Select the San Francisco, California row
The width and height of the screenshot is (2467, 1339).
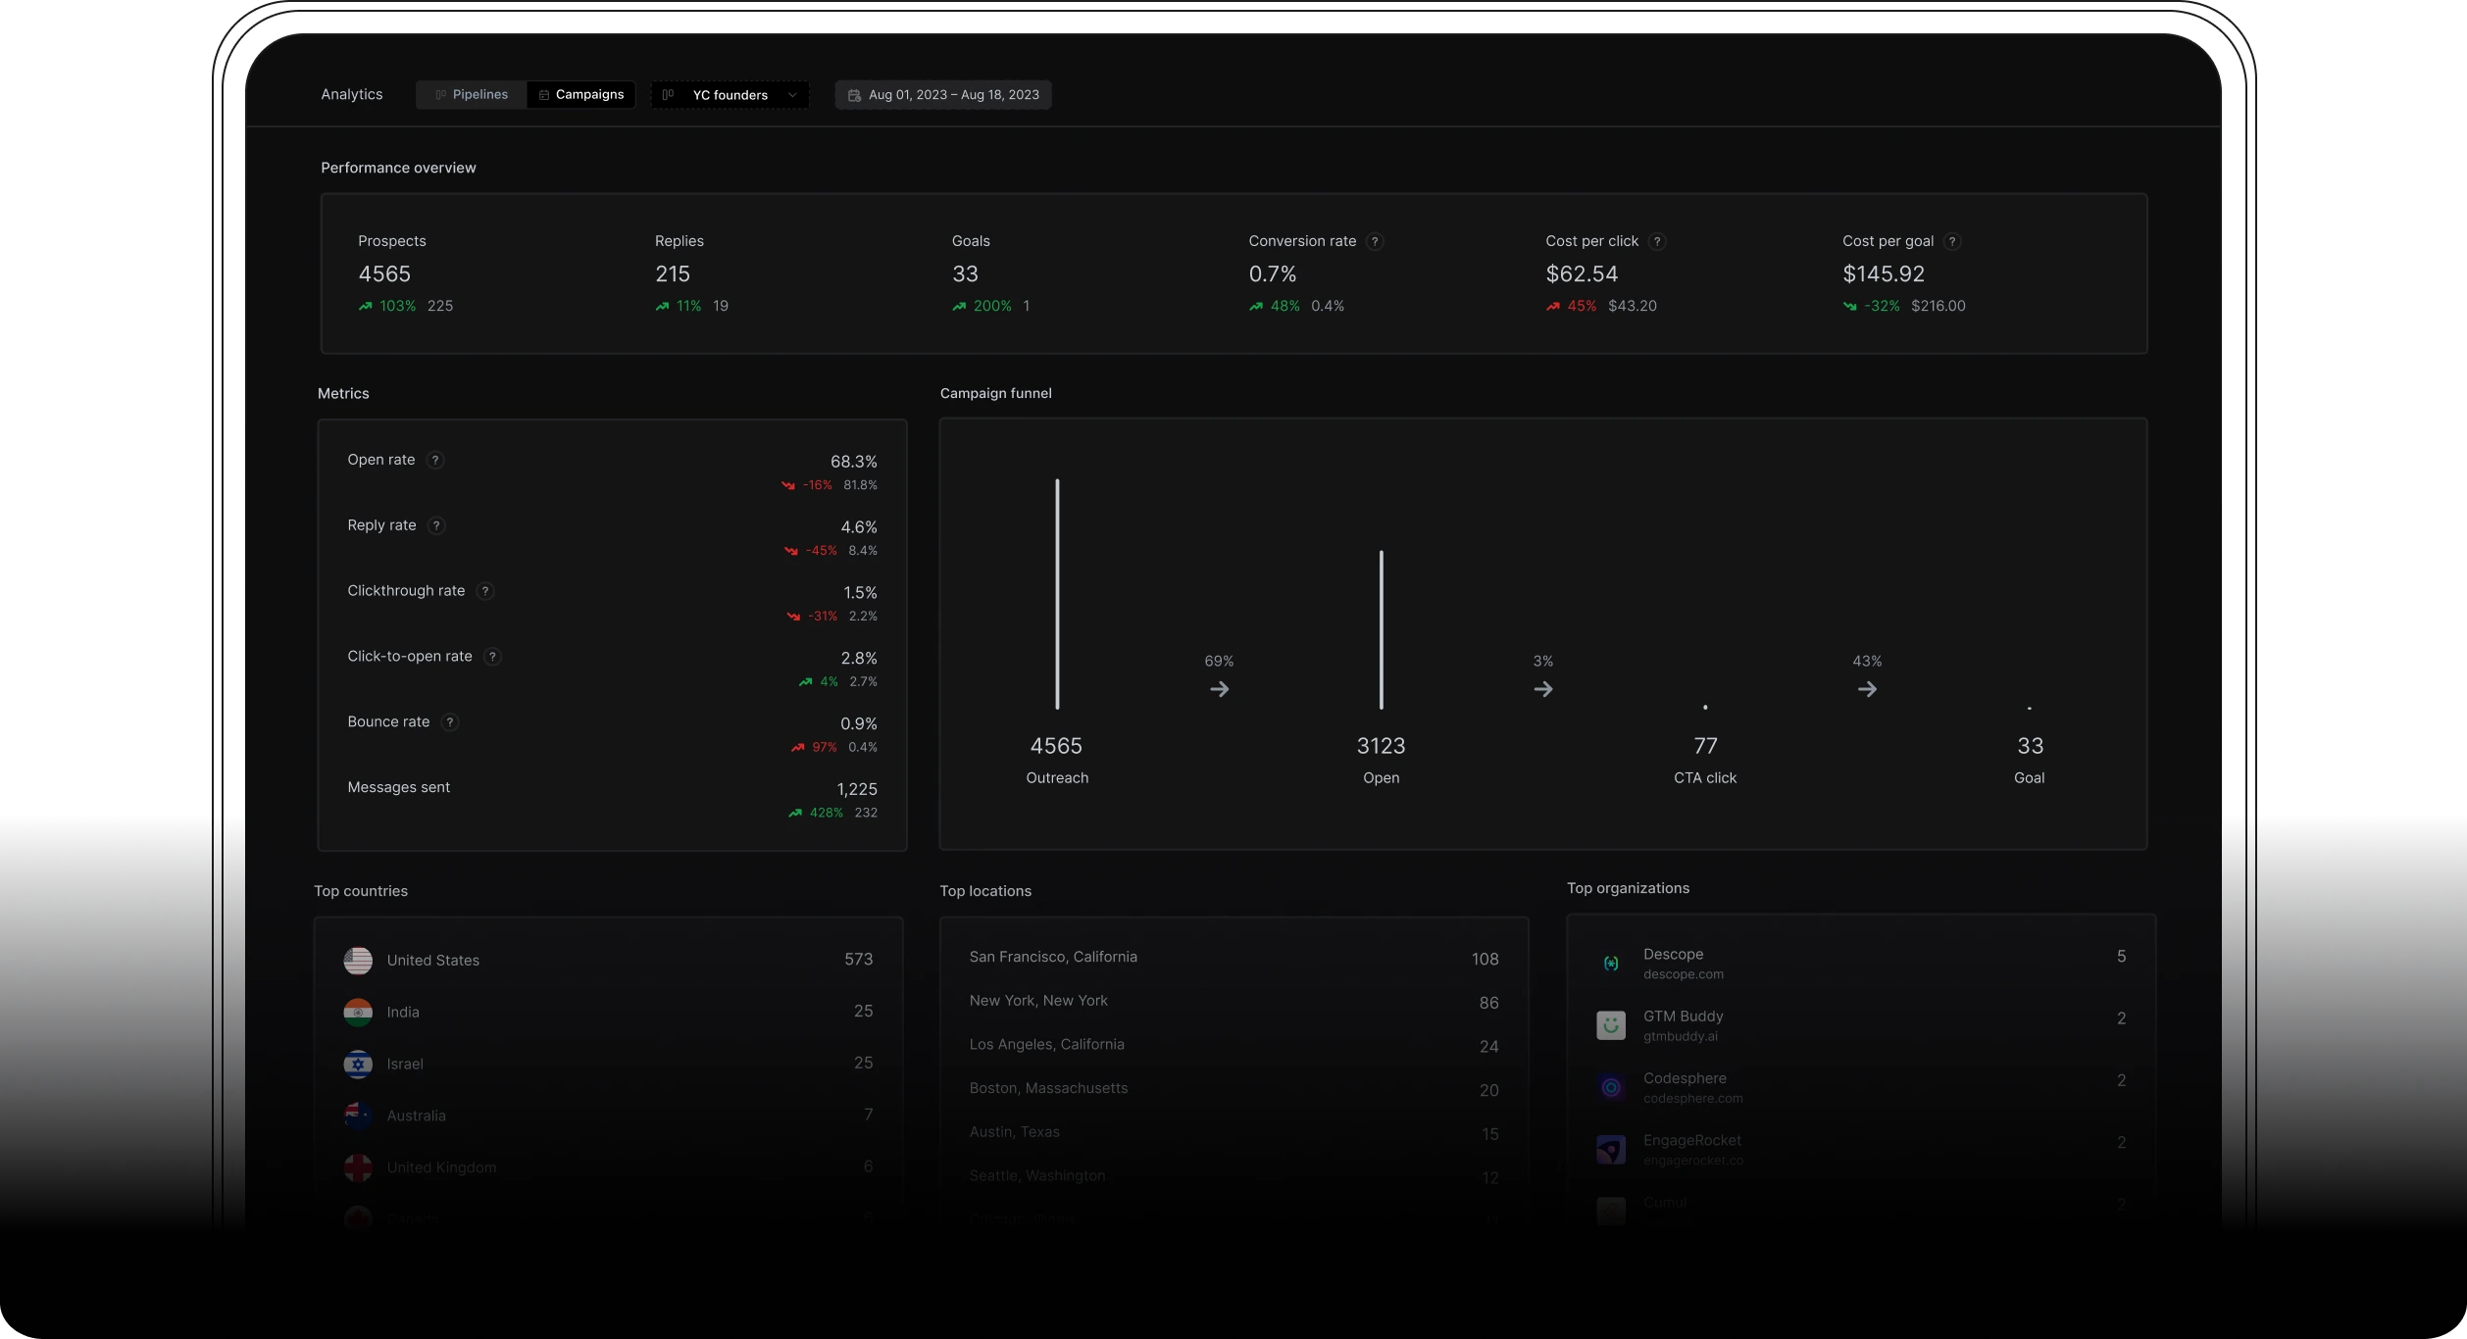click(x=1233, y=958)
